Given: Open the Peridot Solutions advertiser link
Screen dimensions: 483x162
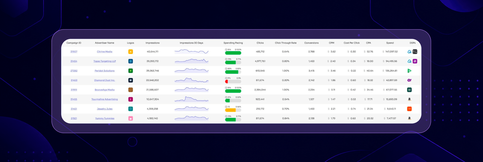Looking at the screenshot, I should pyautogui.click(x=105, y=71).
